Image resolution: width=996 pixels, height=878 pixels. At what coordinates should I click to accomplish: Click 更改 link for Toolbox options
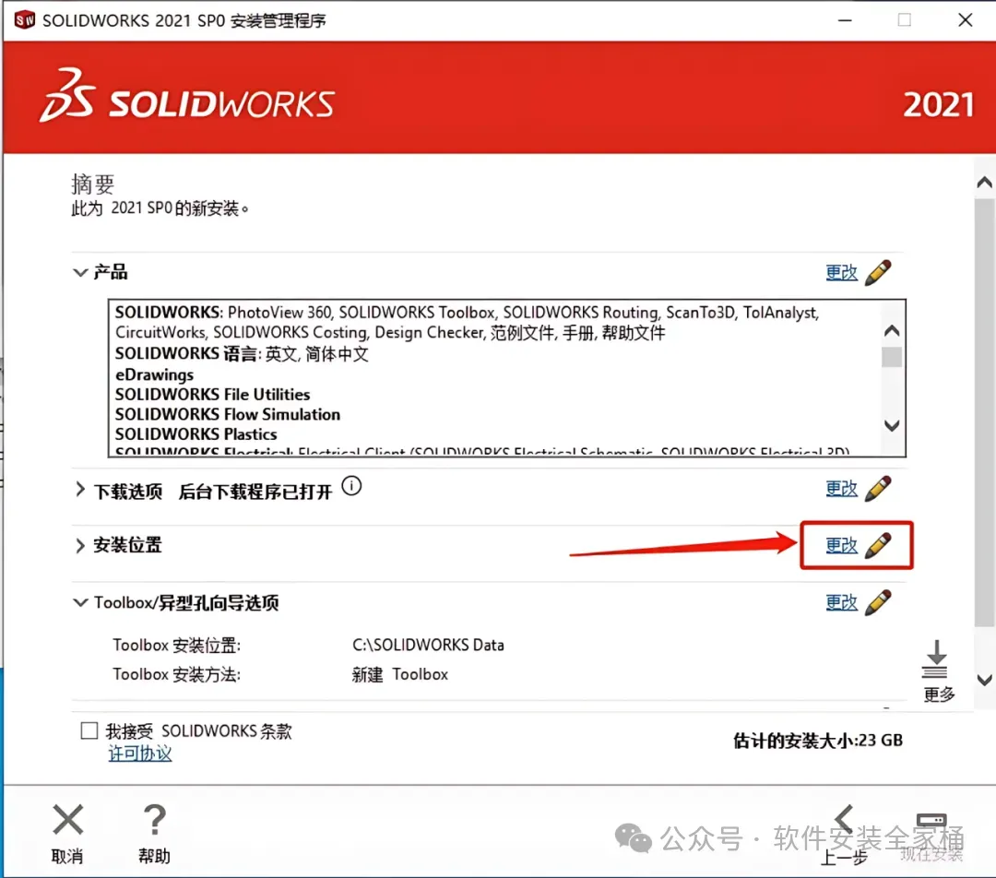point(842,602)
